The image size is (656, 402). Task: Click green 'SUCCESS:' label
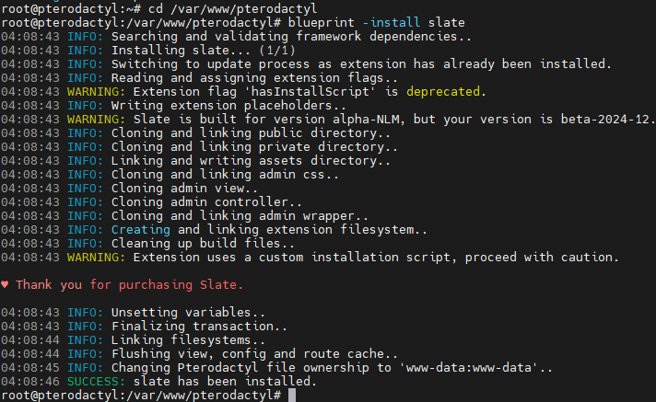[96, 381]
